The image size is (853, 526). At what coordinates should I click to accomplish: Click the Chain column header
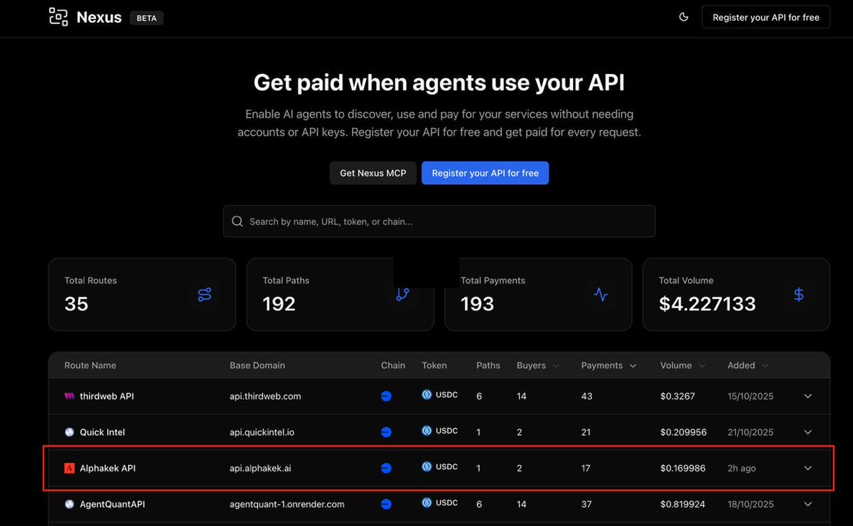(393, 366)
